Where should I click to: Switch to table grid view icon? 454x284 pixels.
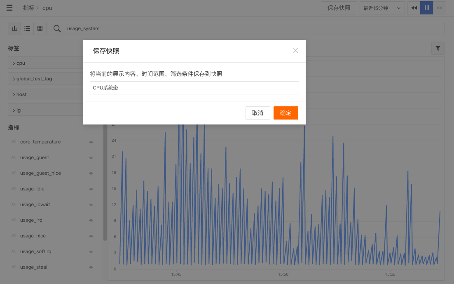pyautogui.click(x=40, y=28)
